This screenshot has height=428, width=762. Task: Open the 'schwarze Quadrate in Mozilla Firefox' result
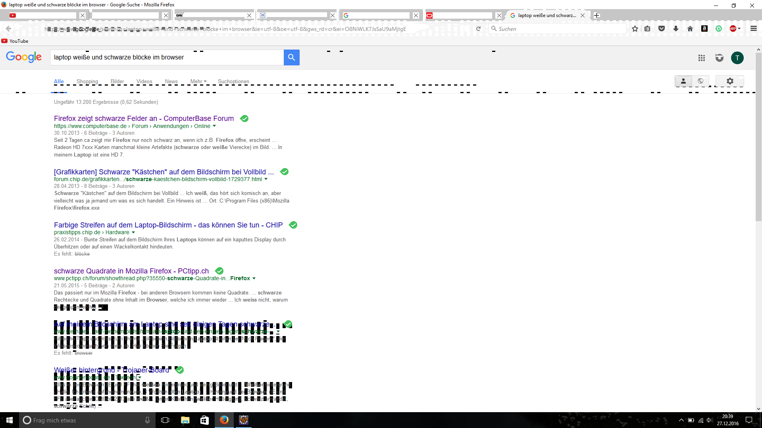(131, 271)
